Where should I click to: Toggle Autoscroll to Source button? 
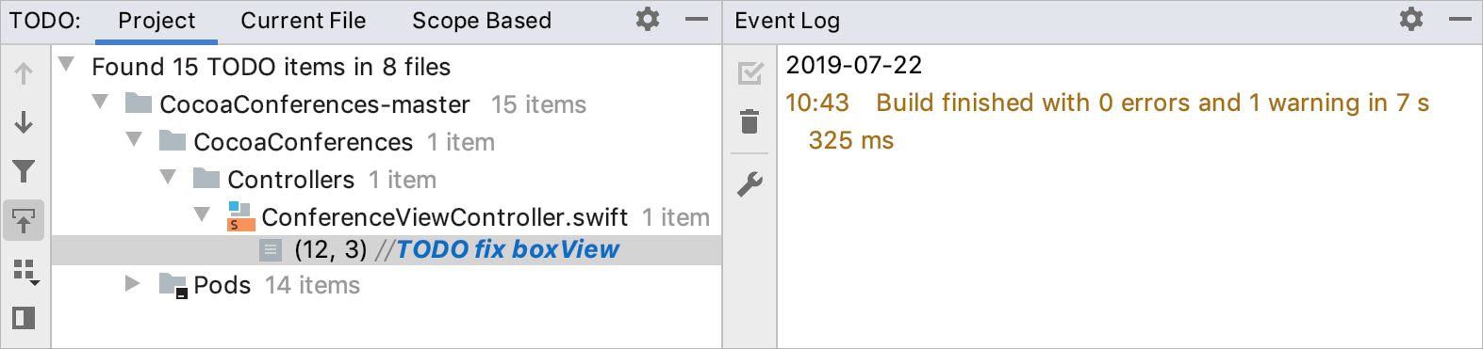[x=25, y=220]
